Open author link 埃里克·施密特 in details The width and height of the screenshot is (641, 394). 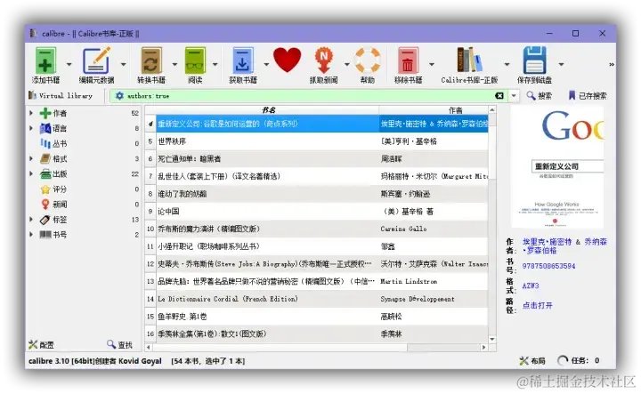tap(547, 242)
